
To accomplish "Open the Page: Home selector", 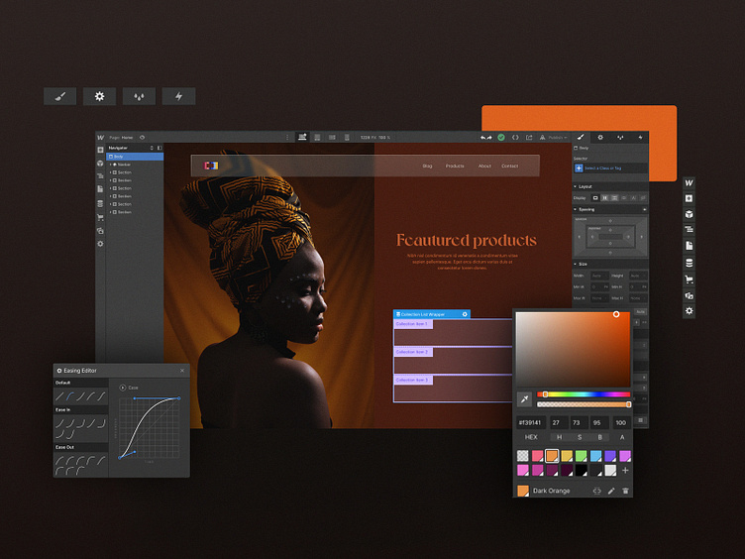I will coord(122,138).
